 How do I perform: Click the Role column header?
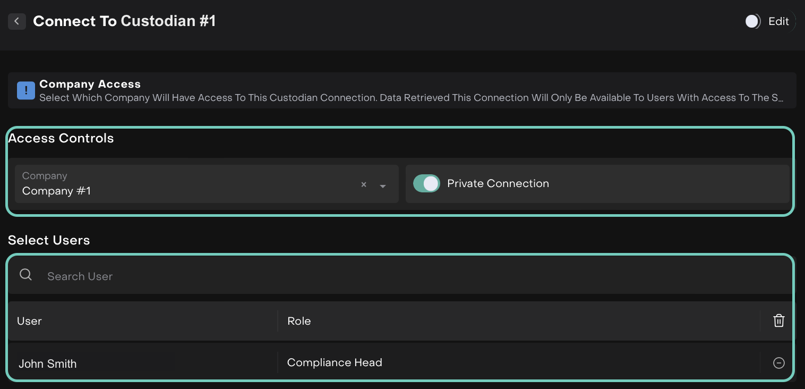[299, 321]
